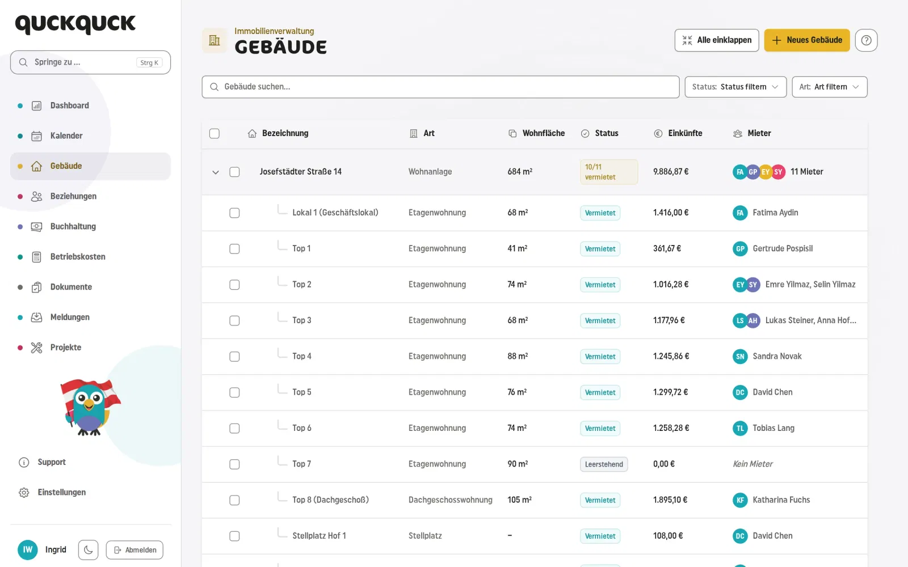This screenshot has height=567, width=908.
Task: Sort by Wohnfläche column header
Action: point(536,134)
